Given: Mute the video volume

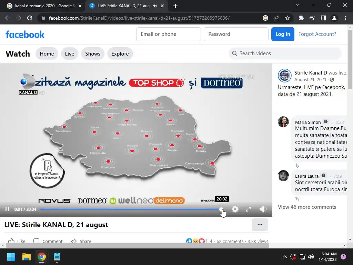Looking at the screenshot, I should click(x=262, y=209).
